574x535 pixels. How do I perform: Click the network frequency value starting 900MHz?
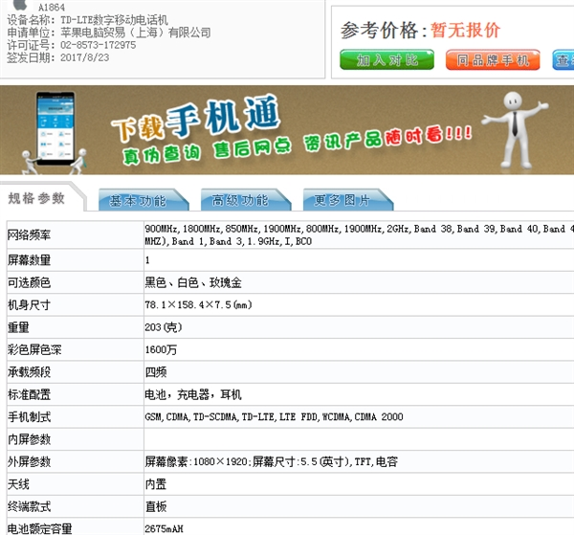pyautogui.click(x=359, y=235)
